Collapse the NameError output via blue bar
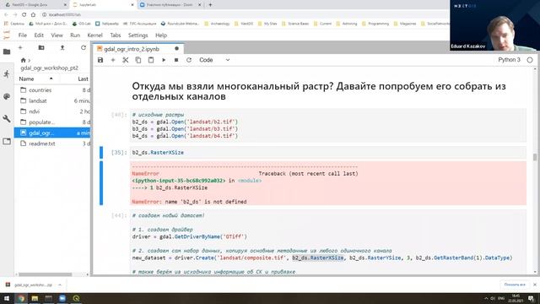This screenshot has width=540, height=304. point(101,183)
